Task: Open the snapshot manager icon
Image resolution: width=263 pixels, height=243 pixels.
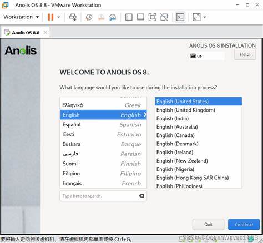Action: [113, 17]
